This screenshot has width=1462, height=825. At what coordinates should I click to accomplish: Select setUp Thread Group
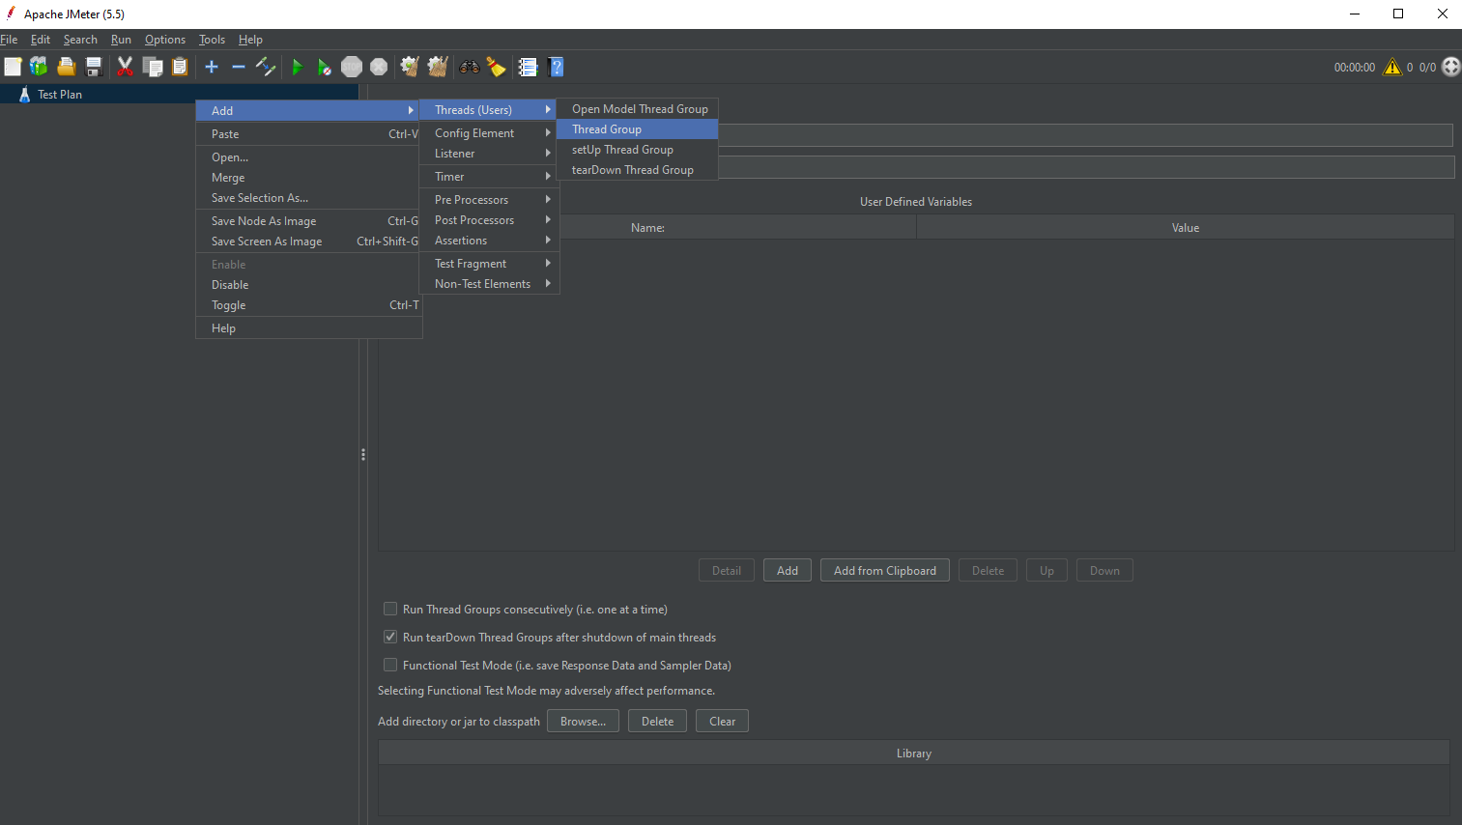(x=638, y=150)
